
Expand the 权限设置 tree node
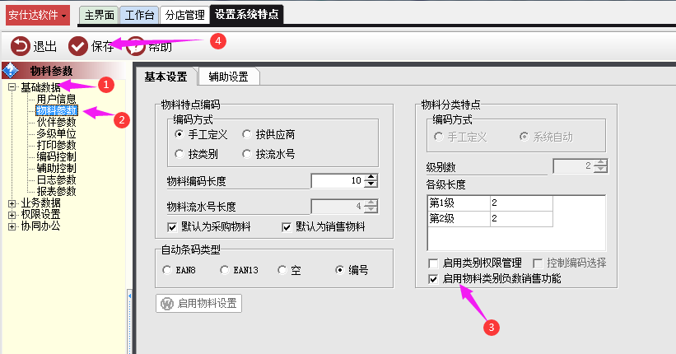pos(12,215)
